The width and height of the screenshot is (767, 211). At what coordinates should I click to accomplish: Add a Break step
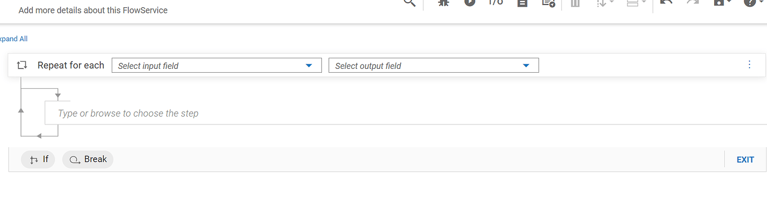click(88, 159)
